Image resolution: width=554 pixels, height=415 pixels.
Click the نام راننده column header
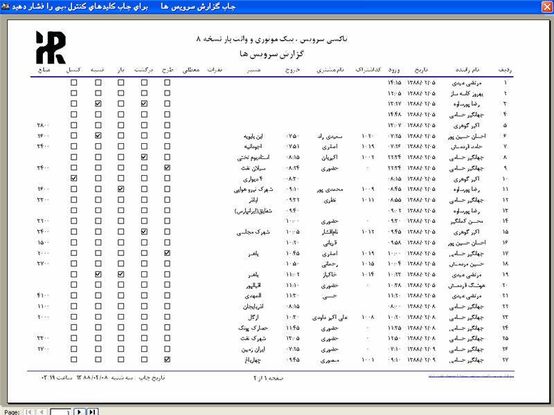click(467, 70)
